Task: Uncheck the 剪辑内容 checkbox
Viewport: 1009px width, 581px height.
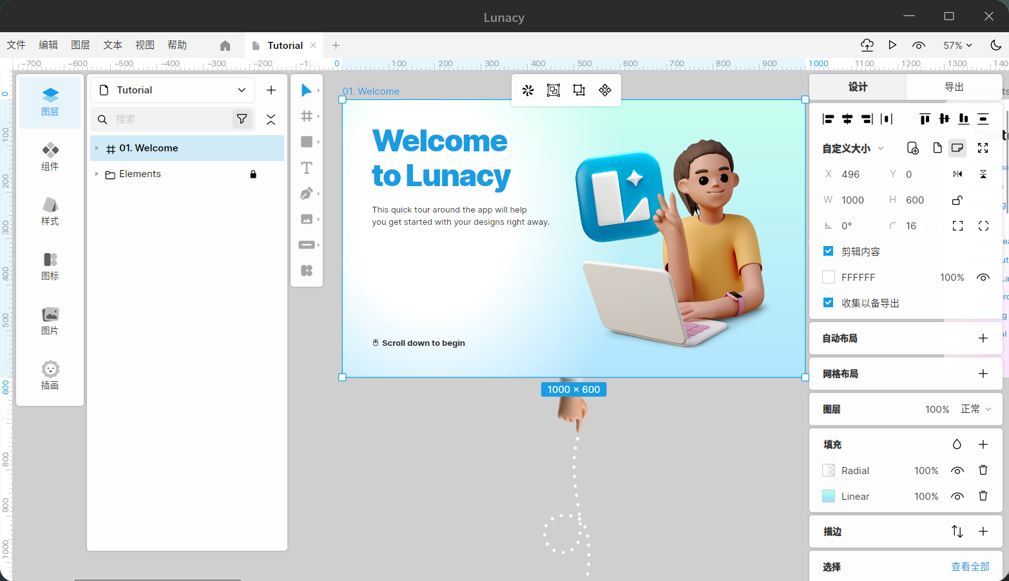Action: 829,251
